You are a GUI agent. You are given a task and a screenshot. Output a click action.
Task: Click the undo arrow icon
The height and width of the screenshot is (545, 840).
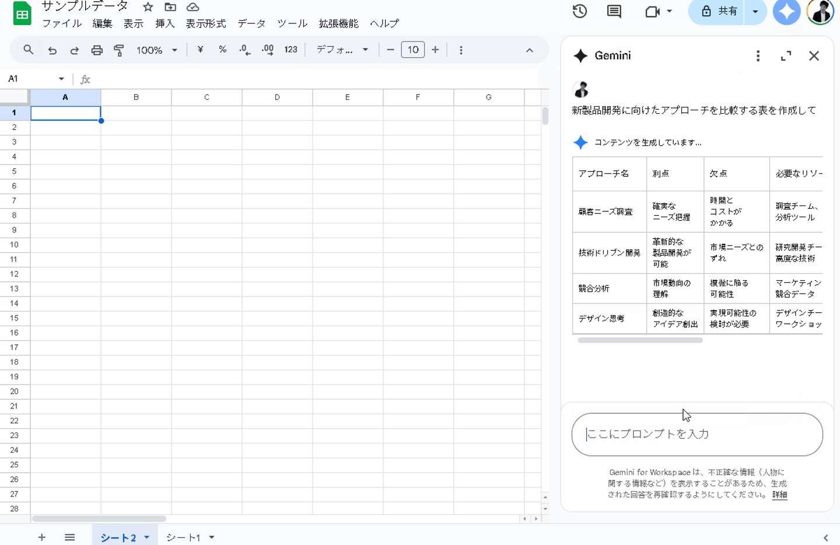pyautogui.click(x=52, y=50)
